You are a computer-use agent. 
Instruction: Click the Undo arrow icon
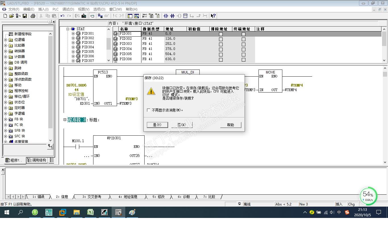coord(62,16)
